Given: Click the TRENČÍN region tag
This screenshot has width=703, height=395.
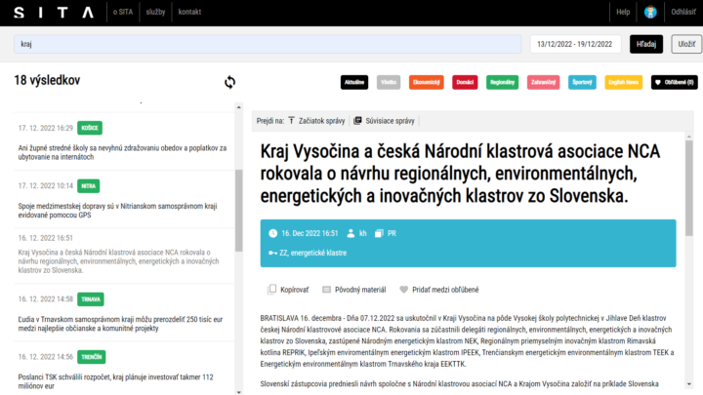Looking at the screenshot, I should point(92,357).
